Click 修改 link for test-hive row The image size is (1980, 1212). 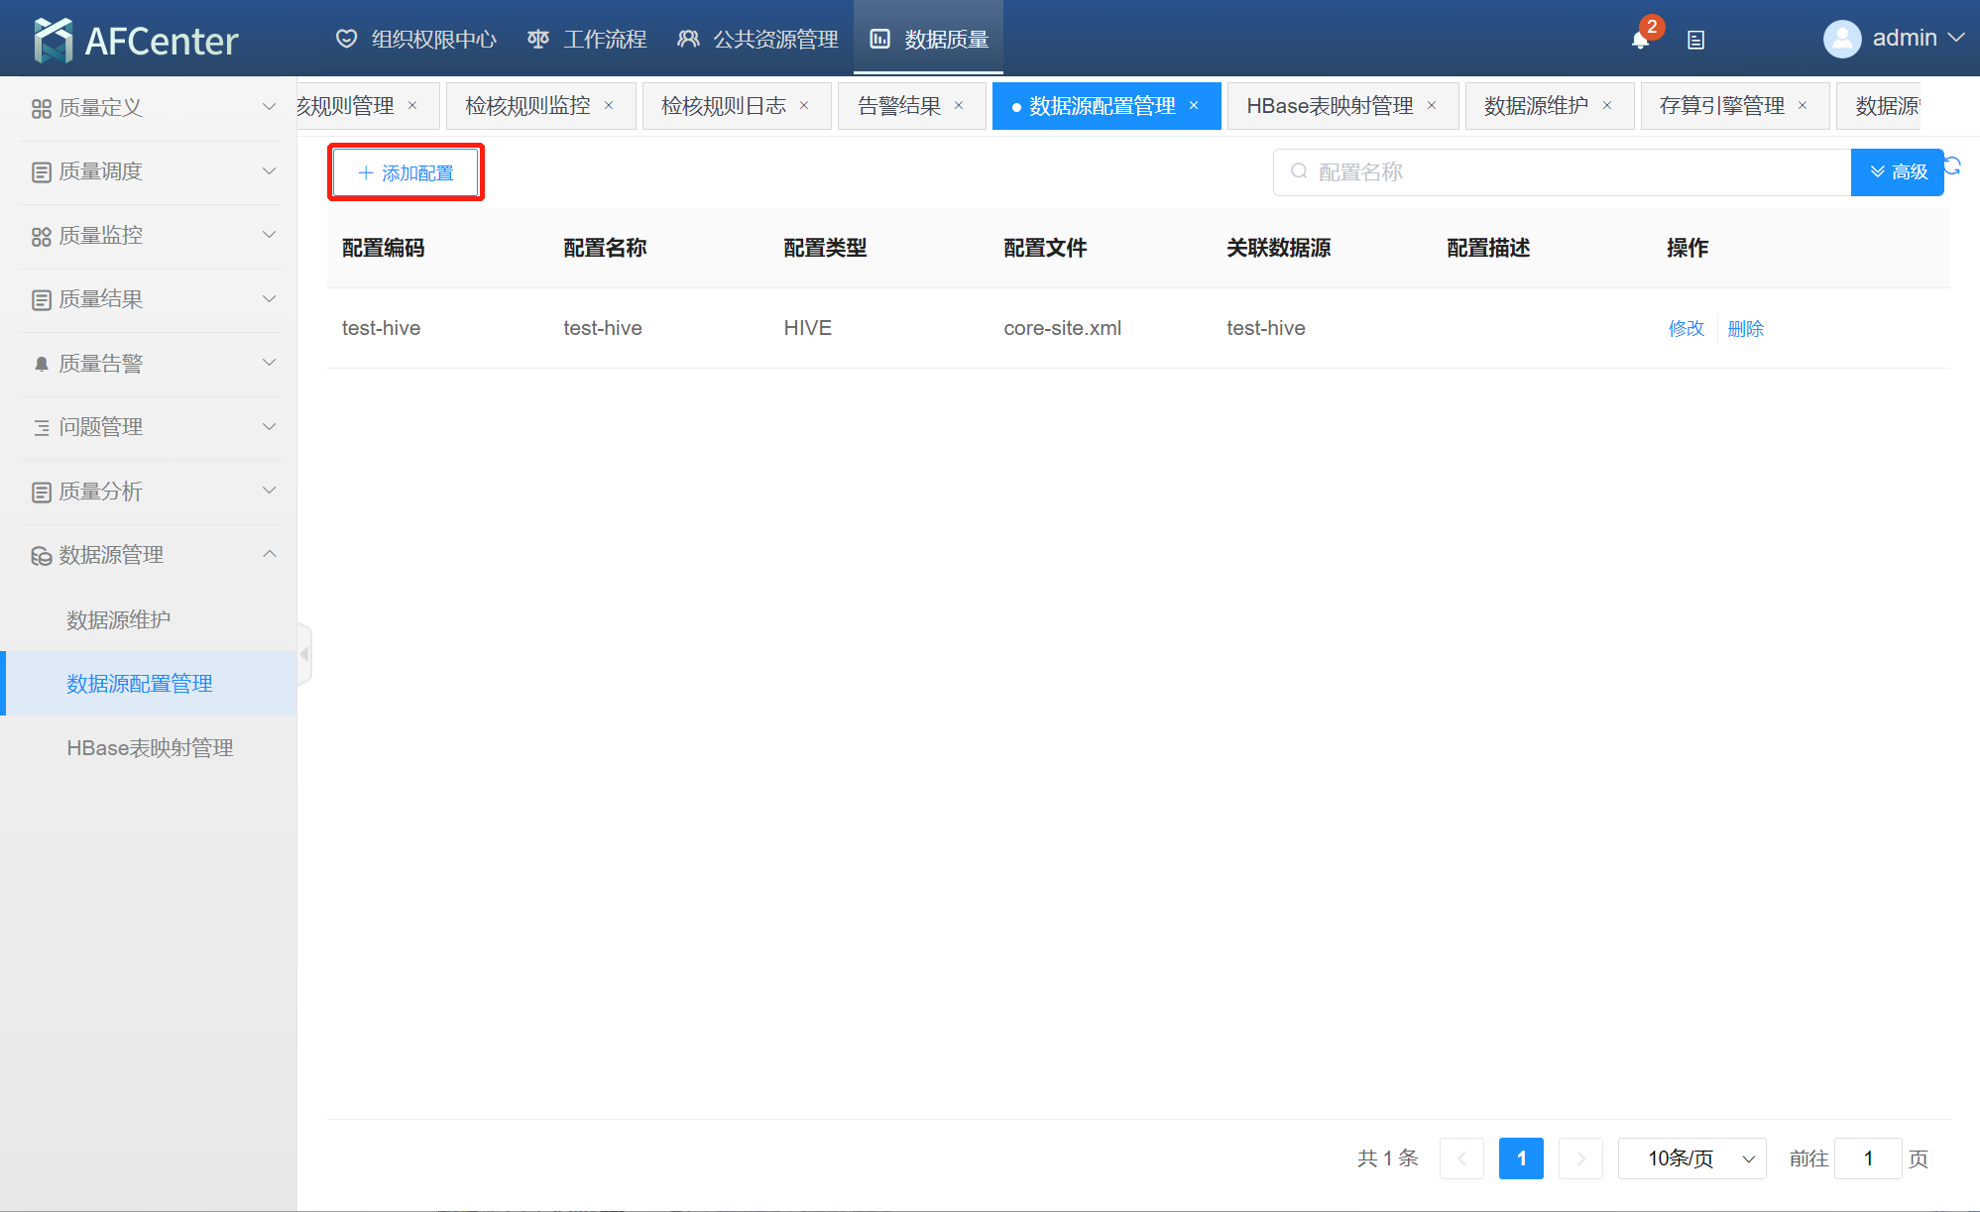(x=1686, y=329)
